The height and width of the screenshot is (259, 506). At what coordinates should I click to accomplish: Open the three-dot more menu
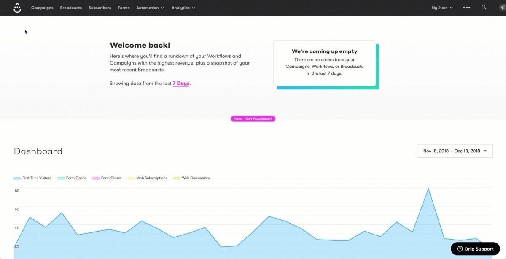point(466,8)
